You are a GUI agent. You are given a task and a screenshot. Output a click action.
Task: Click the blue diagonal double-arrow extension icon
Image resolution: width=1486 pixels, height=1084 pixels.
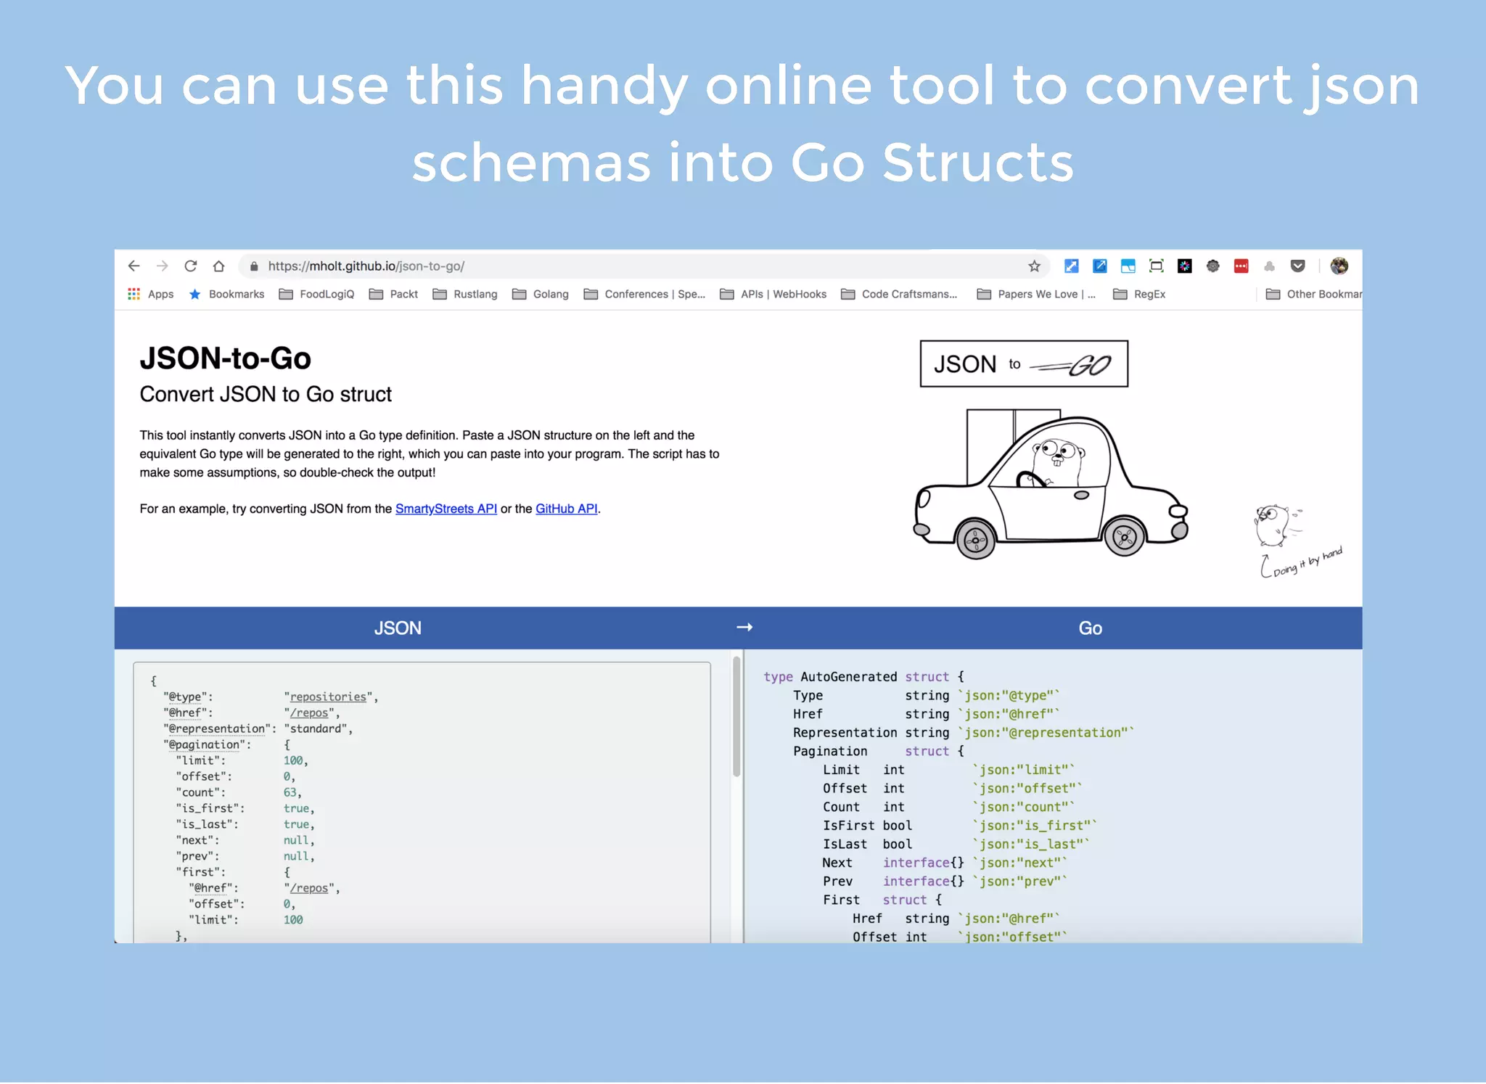[x=1071, y=266]
